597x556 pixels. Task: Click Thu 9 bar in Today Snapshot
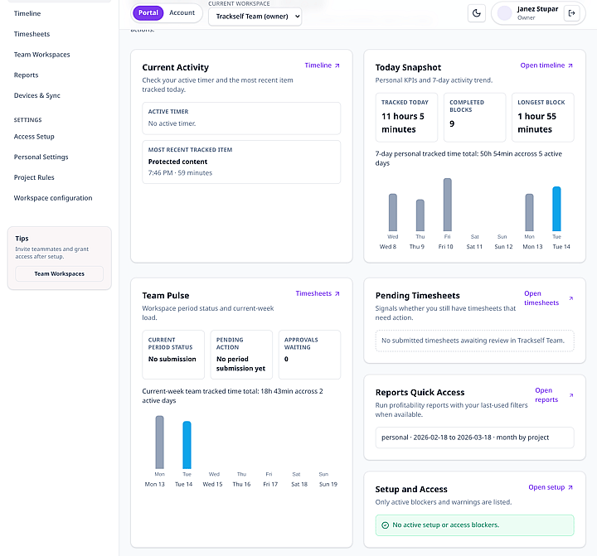[x=420, y=215]
